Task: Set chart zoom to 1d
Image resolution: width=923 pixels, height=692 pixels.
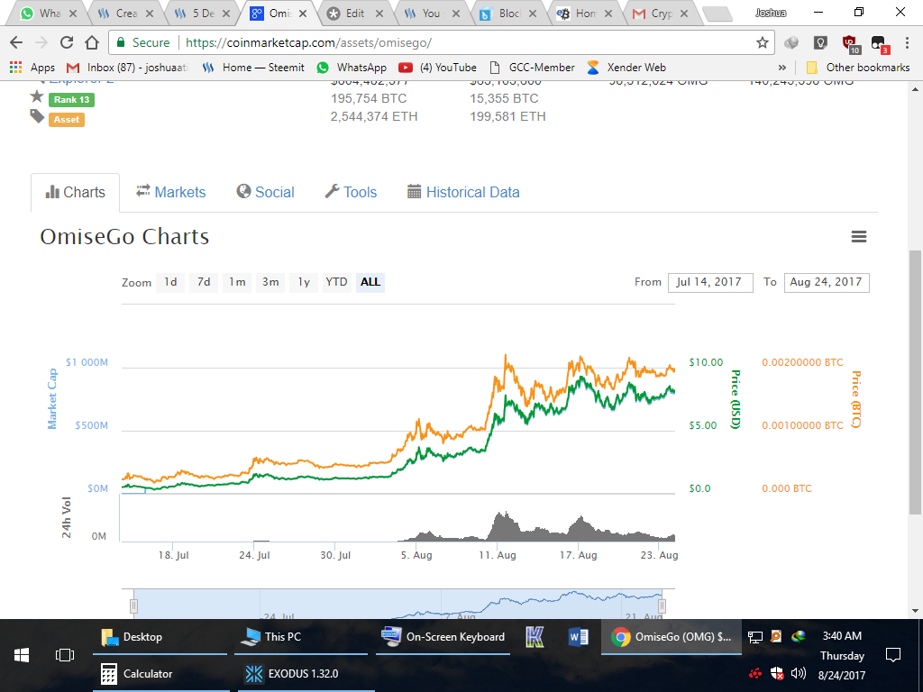Action: pyautogui.click(x=170, y=282)
